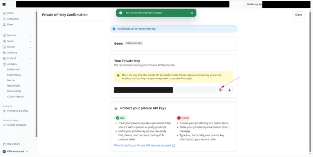
Task: Expand the Content section chevron
Action: [x=31, y=59]
